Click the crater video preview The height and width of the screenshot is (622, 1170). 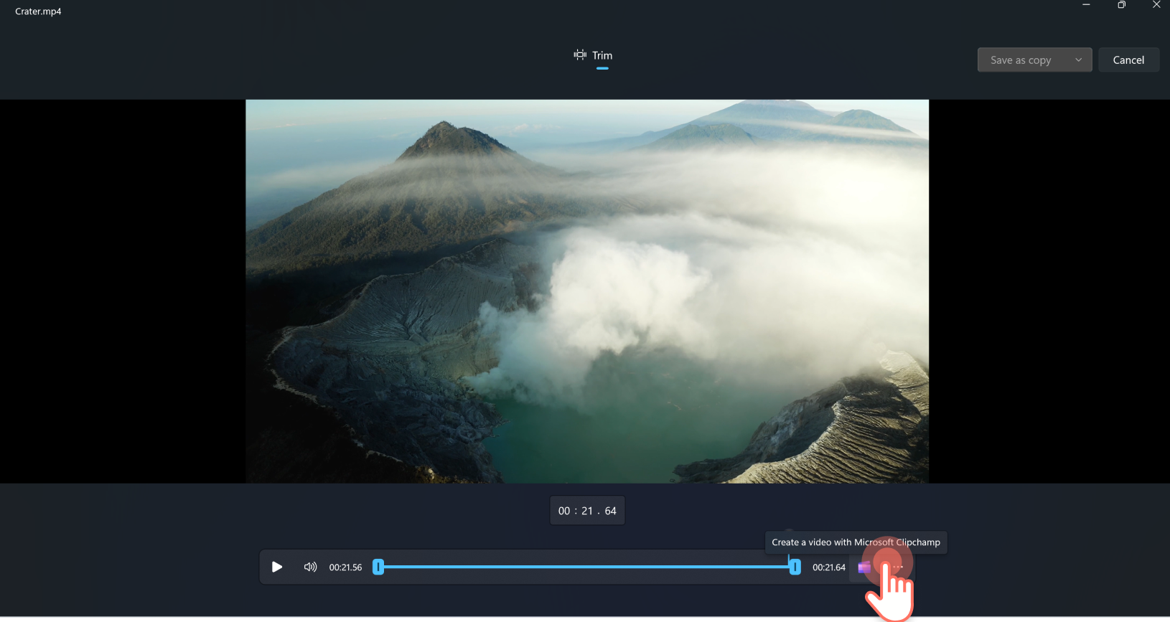(587, 291)
